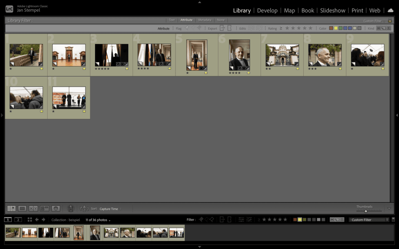Toggle the filmstrip filter on/off switch
Image resolution: width=399 pixels, height=249 pixels.
(393, 219)
